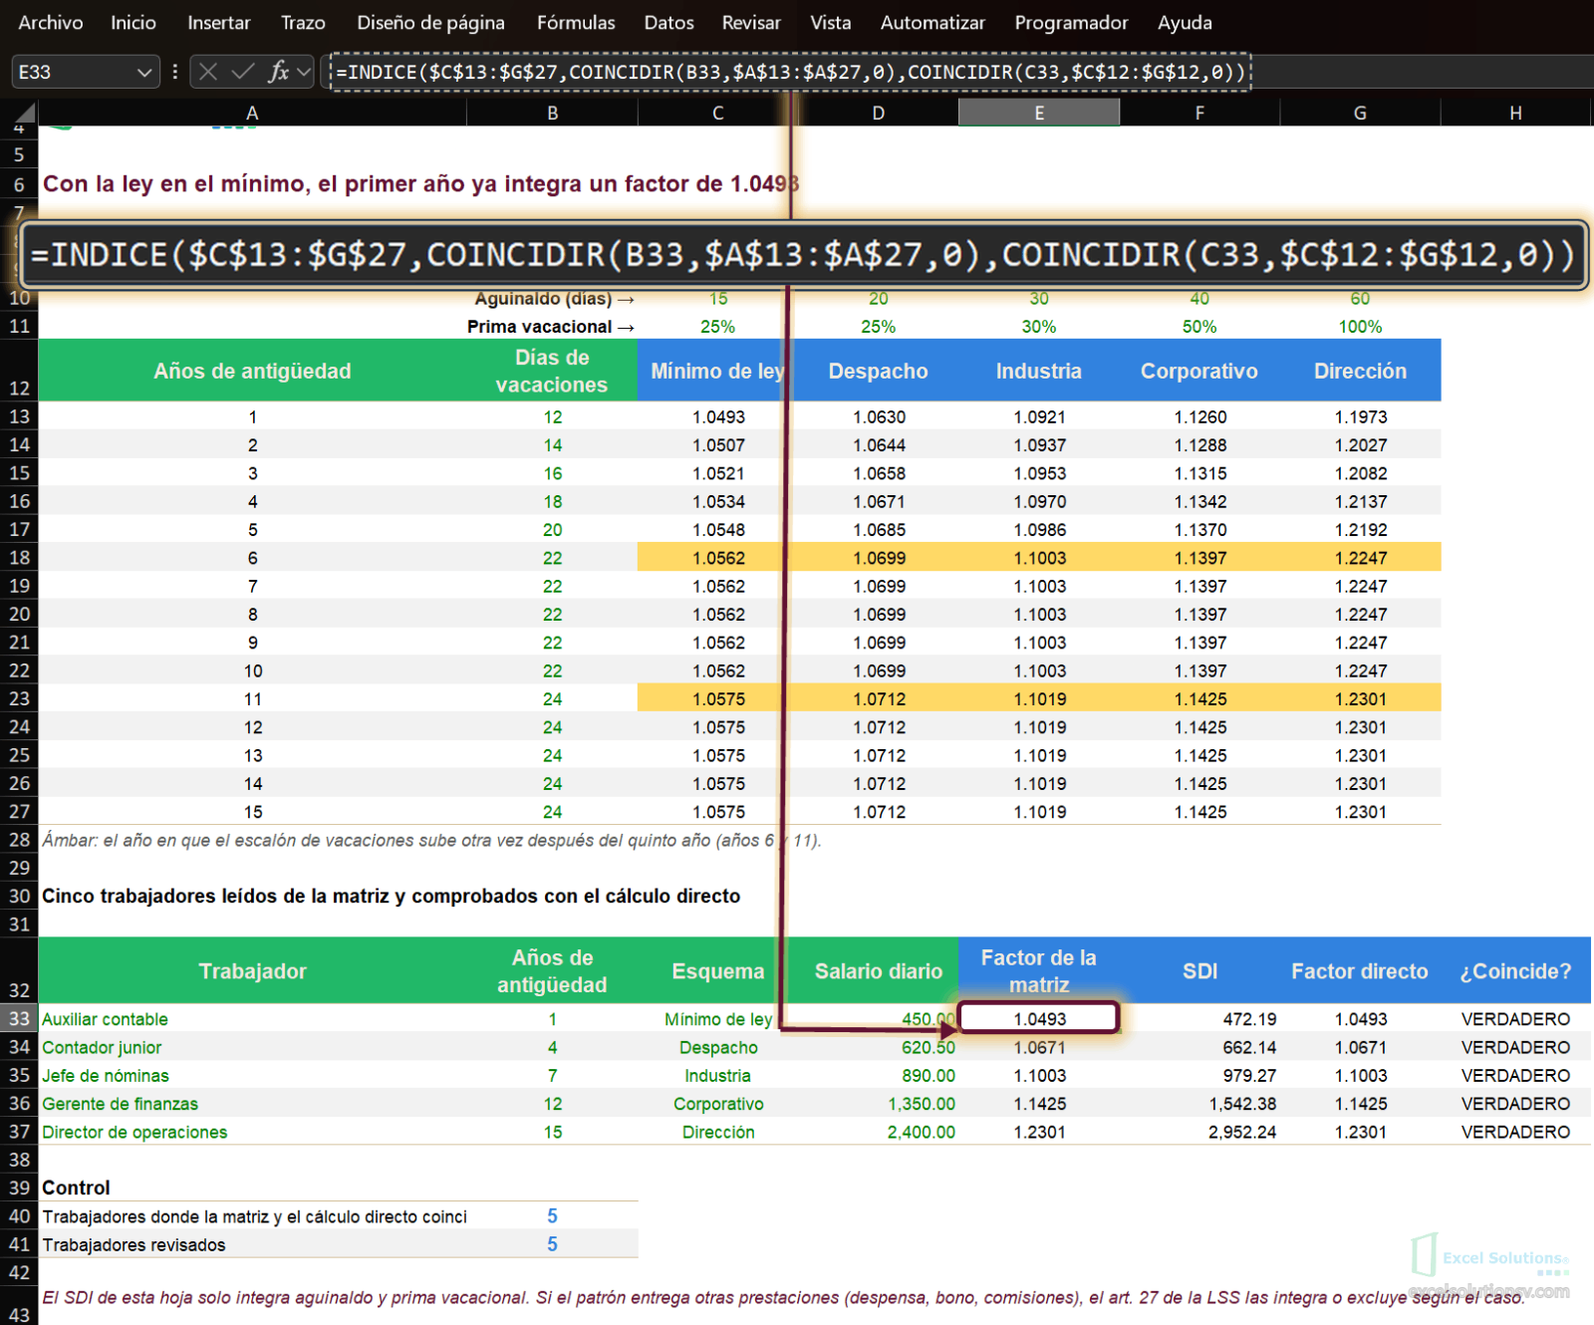1594x1325 pixels.
Task: Switch to the Vista tab
Action: click(x=831, y=22)
